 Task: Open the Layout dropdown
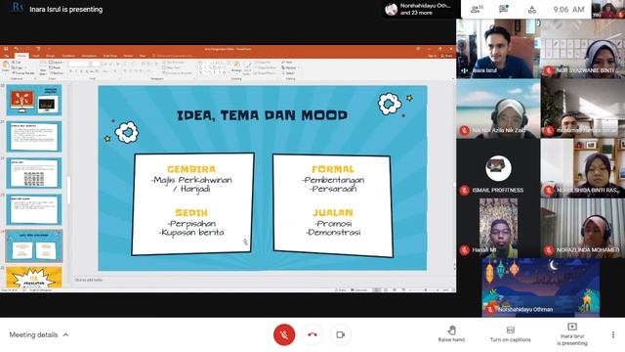pos(57,63)
